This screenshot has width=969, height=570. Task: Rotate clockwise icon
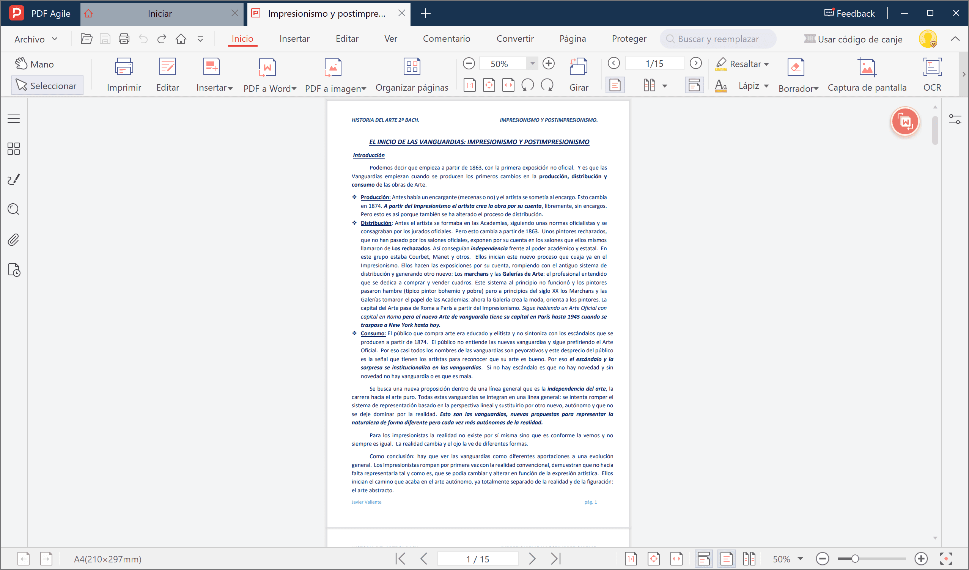pos(547,85)
